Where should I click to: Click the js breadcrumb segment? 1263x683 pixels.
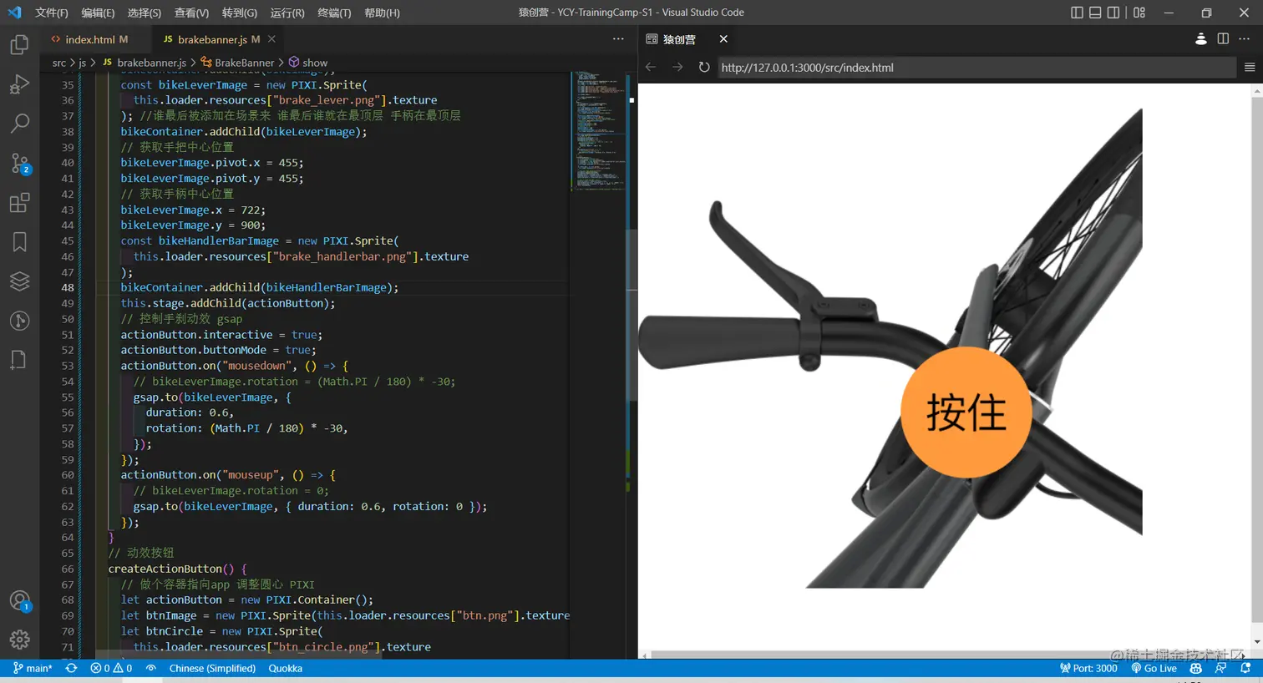pyautogui.click(x=82, y=63)
